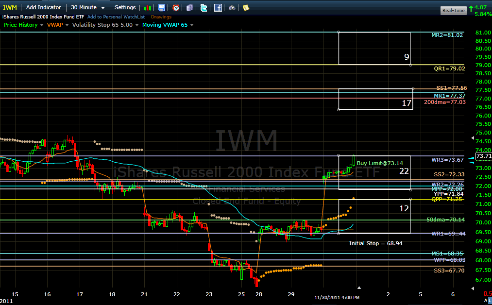492x305 pixels.
Task: Share chart via Twitter icon
Action: 204,8
